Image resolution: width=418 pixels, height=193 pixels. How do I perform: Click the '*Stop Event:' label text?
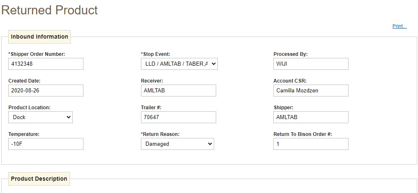coord(155,54)
